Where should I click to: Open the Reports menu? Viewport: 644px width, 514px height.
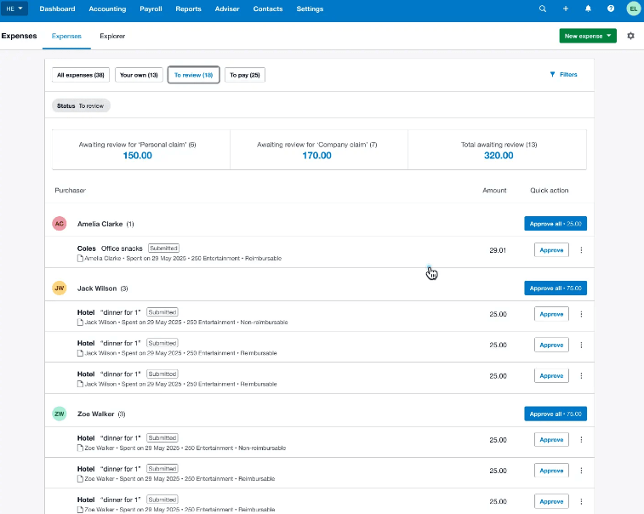[189, 9]
